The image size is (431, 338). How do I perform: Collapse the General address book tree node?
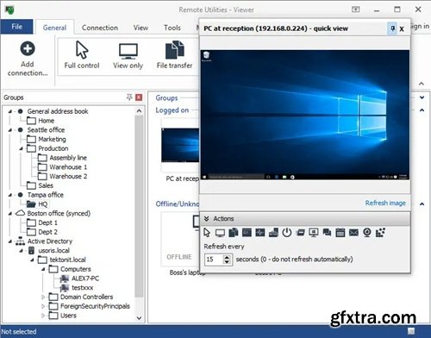pos(10,111)
